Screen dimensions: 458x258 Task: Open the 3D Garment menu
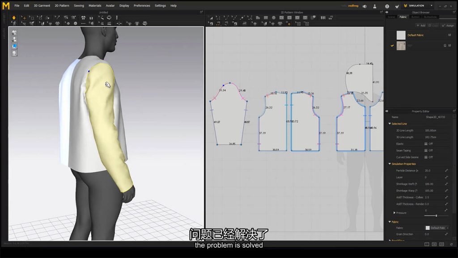(x=42, y=5)
